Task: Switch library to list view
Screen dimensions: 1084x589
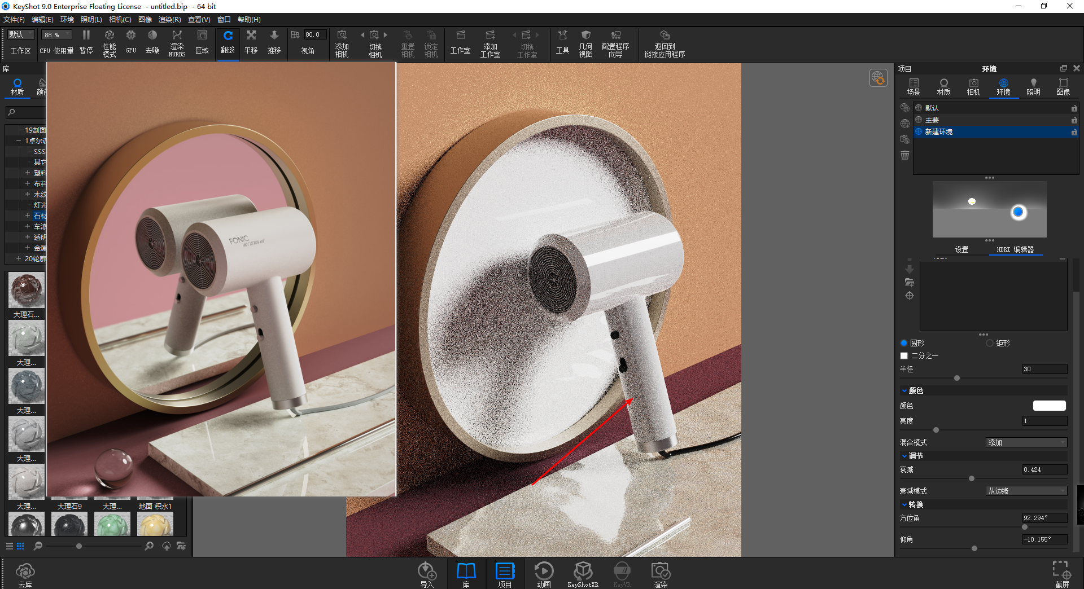Action: [x=10, y=546]
